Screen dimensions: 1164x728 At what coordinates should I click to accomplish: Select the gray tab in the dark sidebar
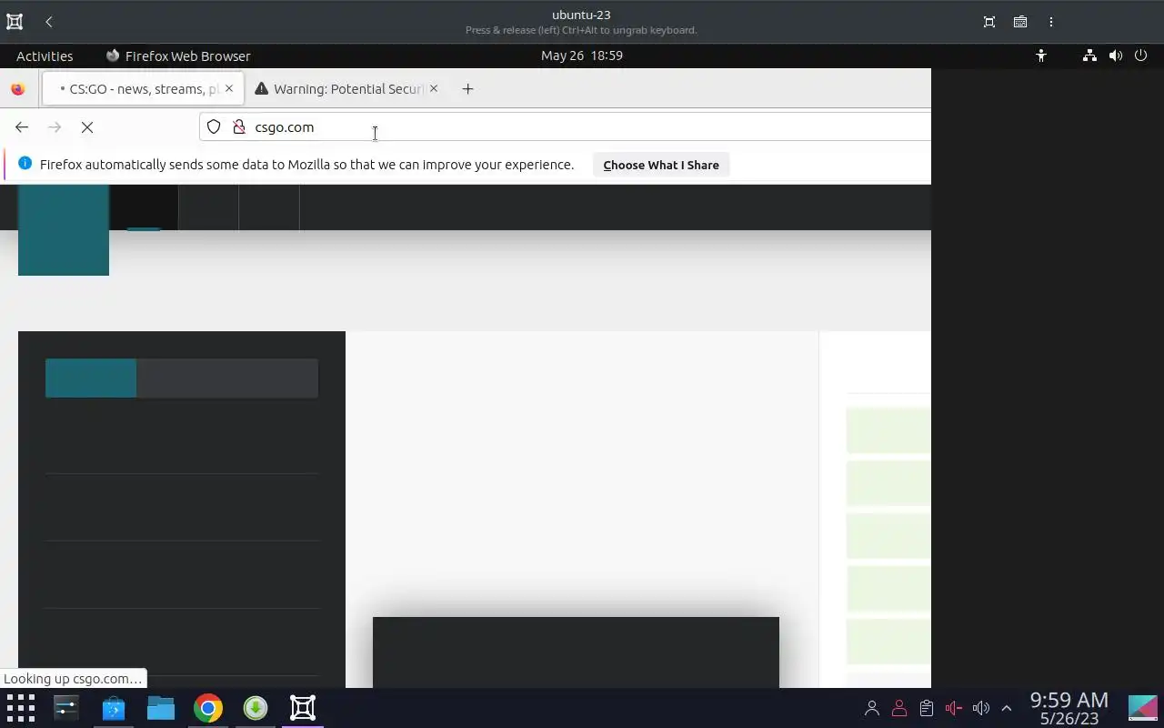227,379
